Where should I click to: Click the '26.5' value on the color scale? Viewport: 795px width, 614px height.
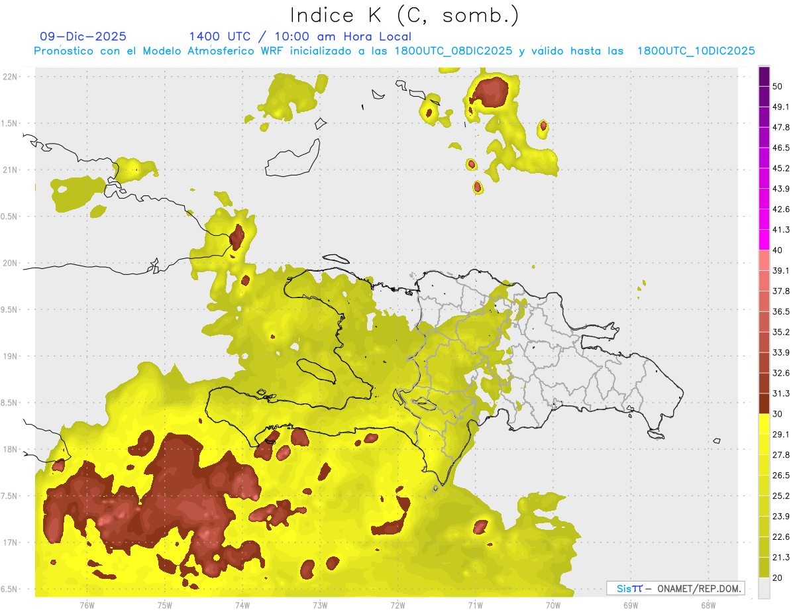click(x=781, y=476)
